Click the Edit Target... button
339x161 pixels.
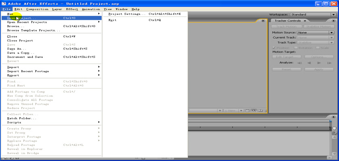[287, 57]
